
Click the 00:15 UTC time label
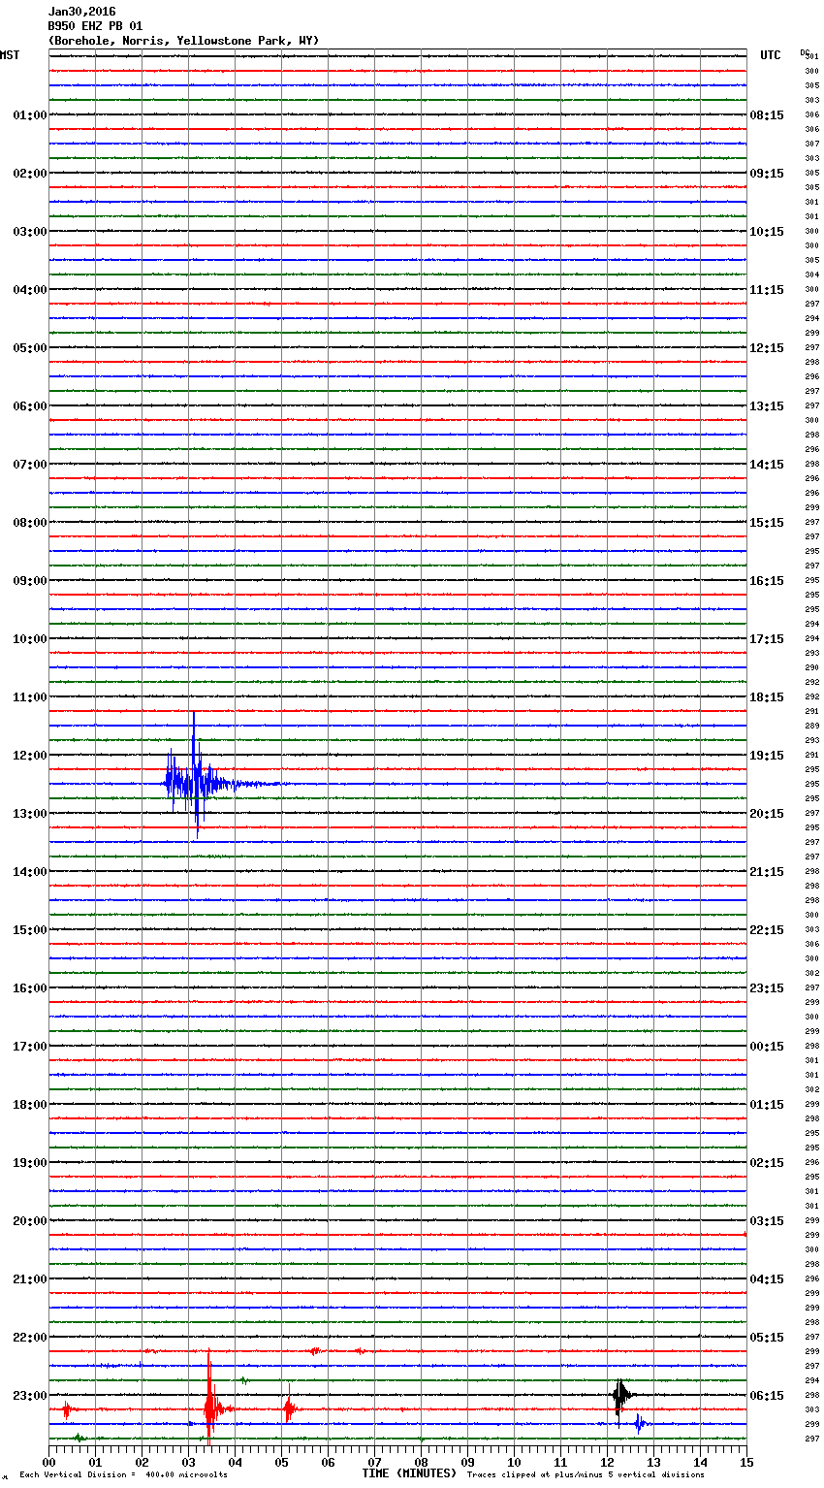[x=767, y=1047]
